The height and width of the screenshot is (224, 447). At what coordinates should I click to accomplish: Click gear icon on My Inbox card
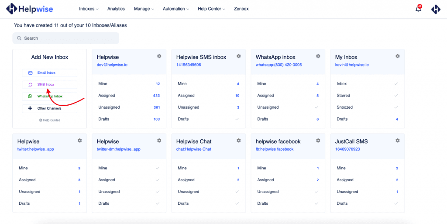(397, 56)
